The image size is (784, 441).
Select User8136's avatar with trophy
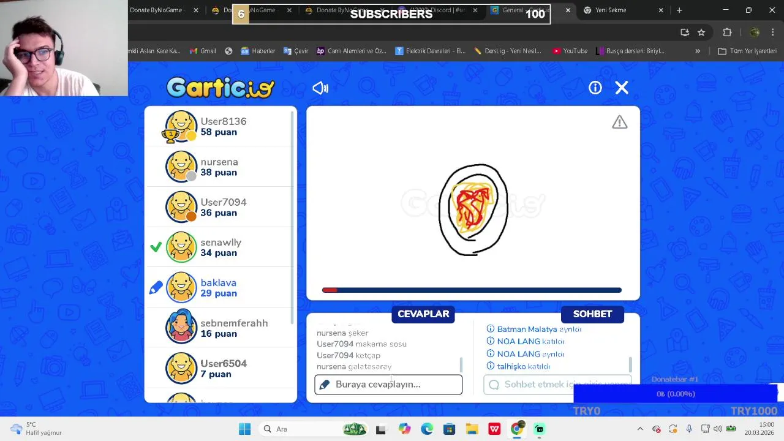[x=181, y=126]
